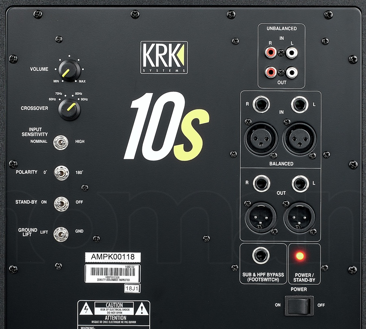Image resolution: width=366 pixels, height=329 pixels.
Task: Pick the balanced OUT R quarter-inch jack
Action: coord(261,183)
